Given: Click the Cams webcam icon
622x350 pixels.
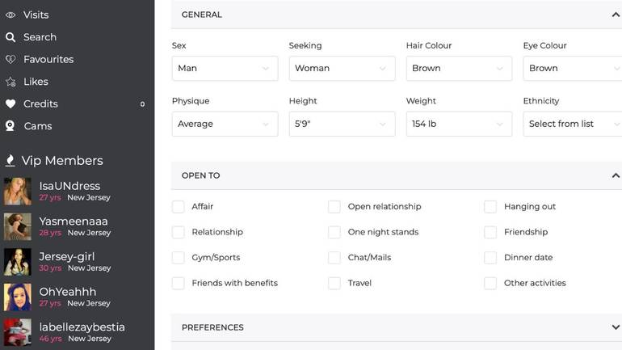Looking at the screenshot, I should pos(11,126).
